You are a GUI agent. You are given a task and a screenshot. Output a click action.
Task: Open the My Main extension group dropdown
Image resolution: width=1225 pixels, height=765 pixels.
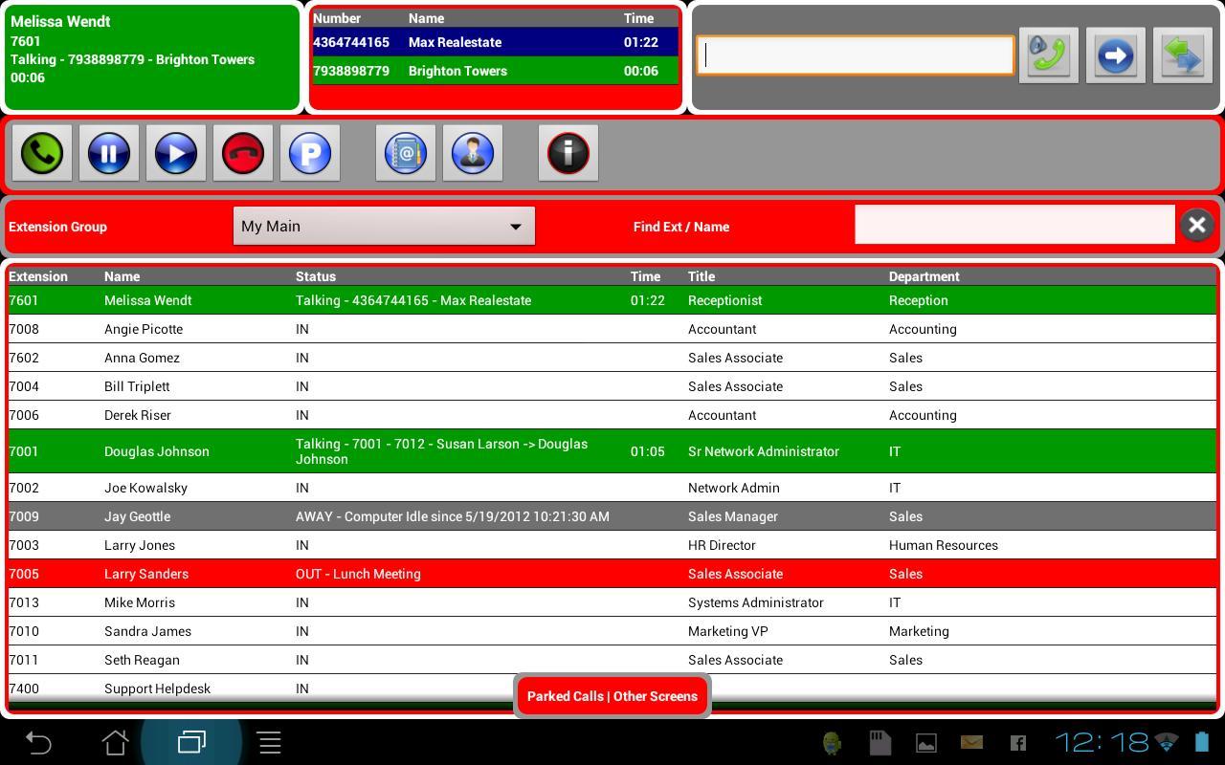point(383,226)
